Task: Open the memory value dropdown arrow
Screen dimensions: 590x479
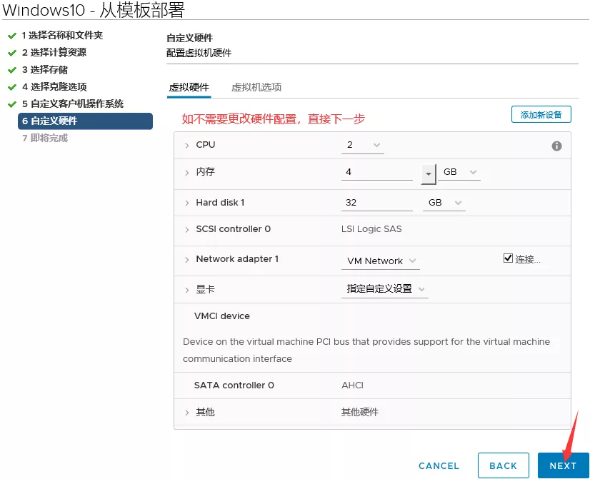Action: (429, 173)
